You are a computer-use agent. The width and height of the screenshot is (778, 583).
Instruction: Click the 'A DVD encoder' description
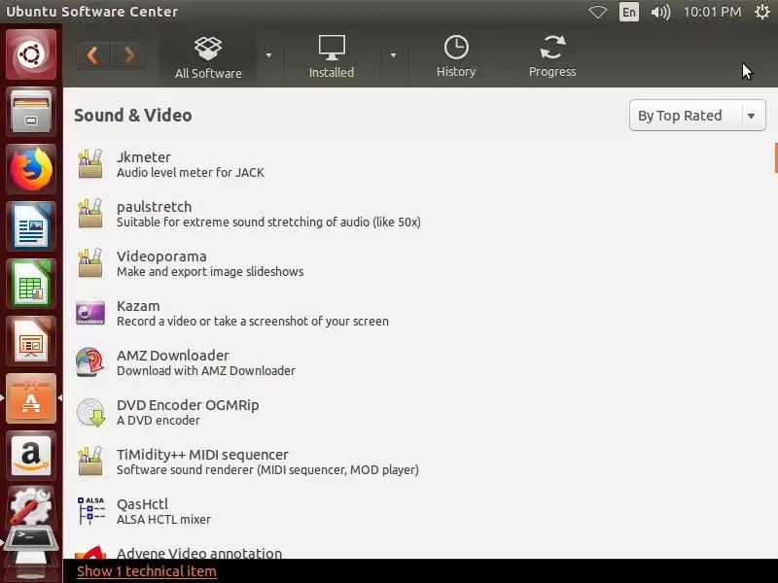[x=159, y=421]
